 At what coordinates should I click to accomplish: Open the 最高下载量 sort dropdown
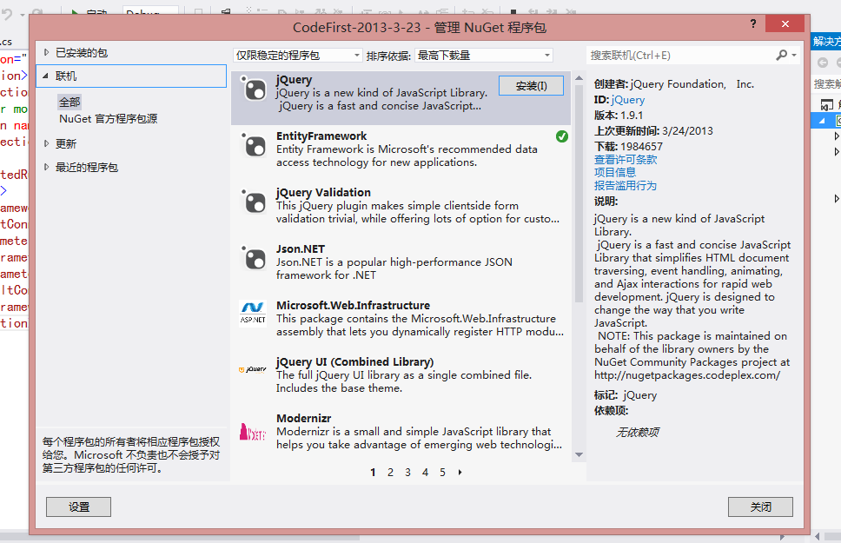[483, 56]
